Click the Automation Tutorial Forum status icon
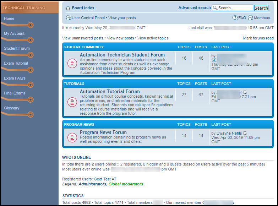This screenshot has height=206, width=278. coord(72,101)
